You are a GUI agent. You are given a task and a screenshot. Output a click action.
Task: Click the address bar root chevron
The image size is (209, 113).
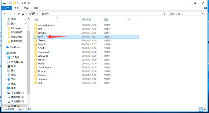[x=26, y=14]
